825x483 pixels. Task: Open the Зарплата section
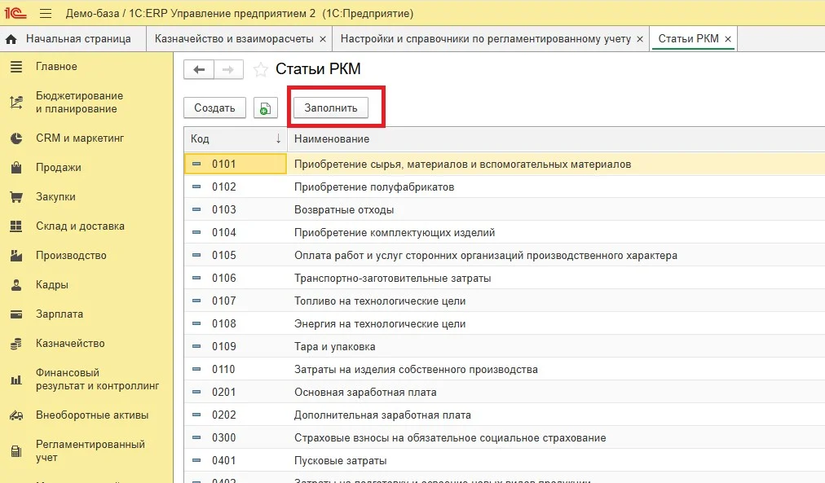pyautogui.click(x=60, y=314)
